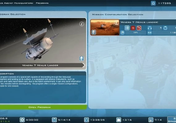Click the 5/14/14 count

click(x=64, y=120)
